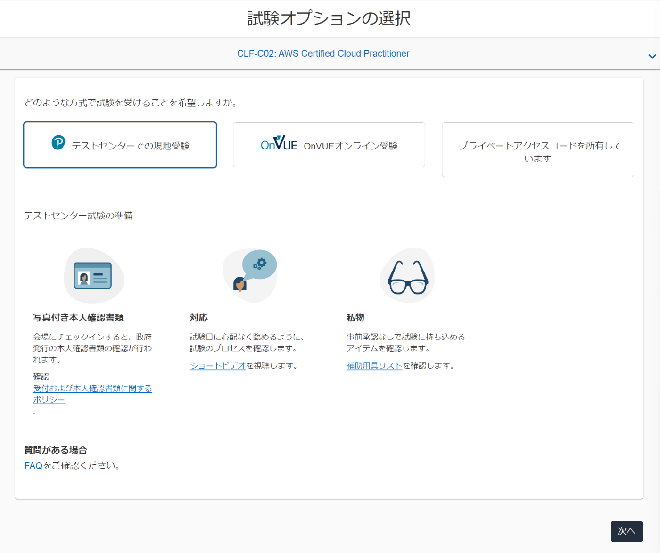Click the 次へ button
The height and width of the screenshot is (553, 660).
coord(627,531)
